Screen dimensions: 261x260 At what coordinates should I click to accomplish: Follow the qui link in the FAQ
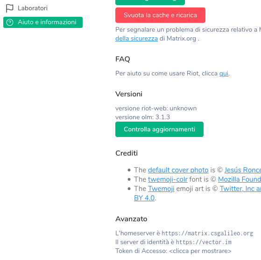(x=224, y=74)
